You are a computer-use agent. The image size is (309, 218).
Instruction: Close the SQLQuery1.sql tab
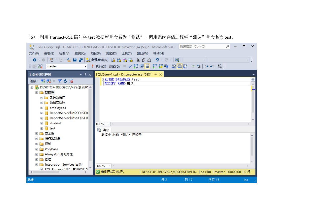coord(161,75)
